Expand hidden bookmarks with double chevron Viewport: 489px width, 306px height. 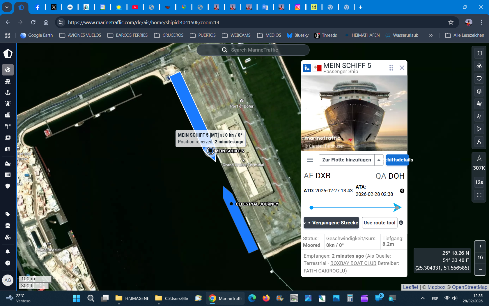point(431,35)
